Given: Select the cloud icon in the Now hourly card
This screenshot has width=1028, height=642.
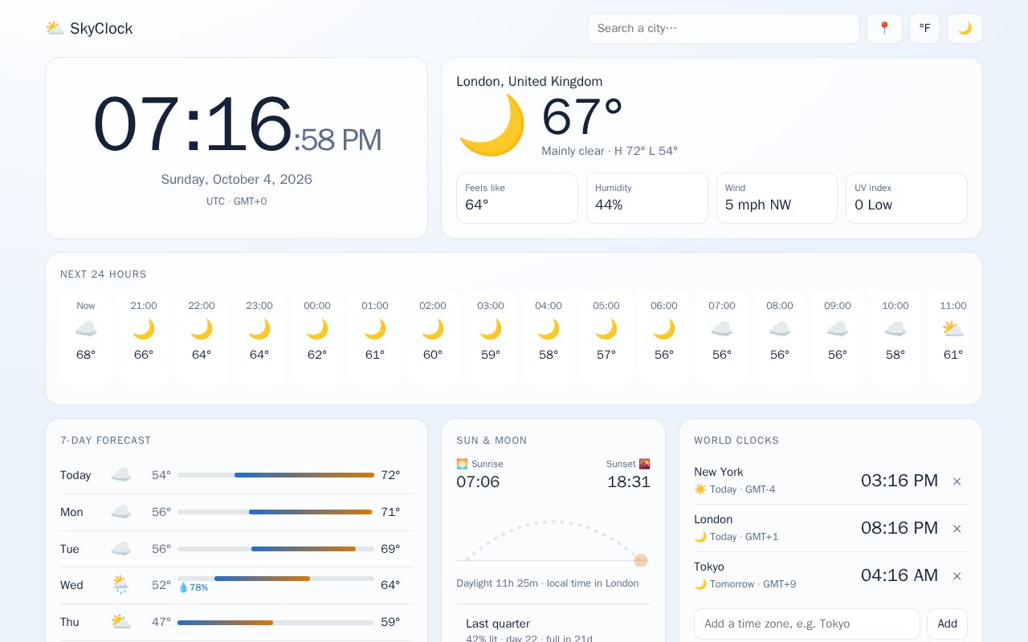Looking at the screenshot, I should 86,329.
